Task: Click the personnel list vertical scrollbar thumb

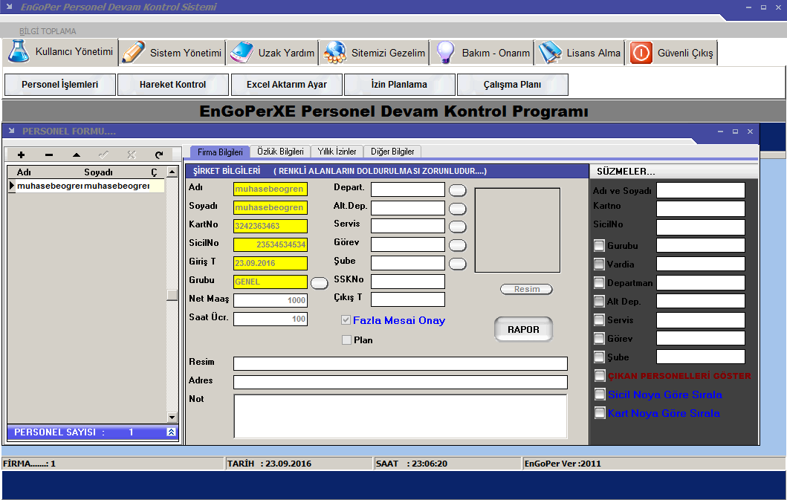Action: point(172,295)
